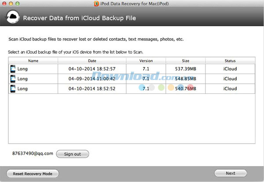This screenshot has width=264, height=182.
Task: Select backup dated 04-09-2014 11:00:42
Action: (x=132, y=79)
